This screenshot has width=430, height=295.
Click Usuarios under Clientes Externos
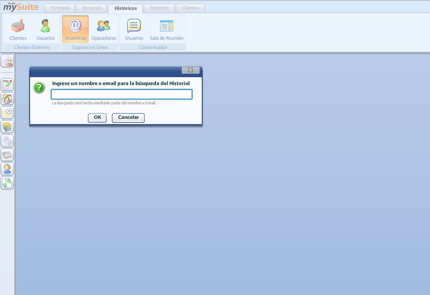pos(46,29)
